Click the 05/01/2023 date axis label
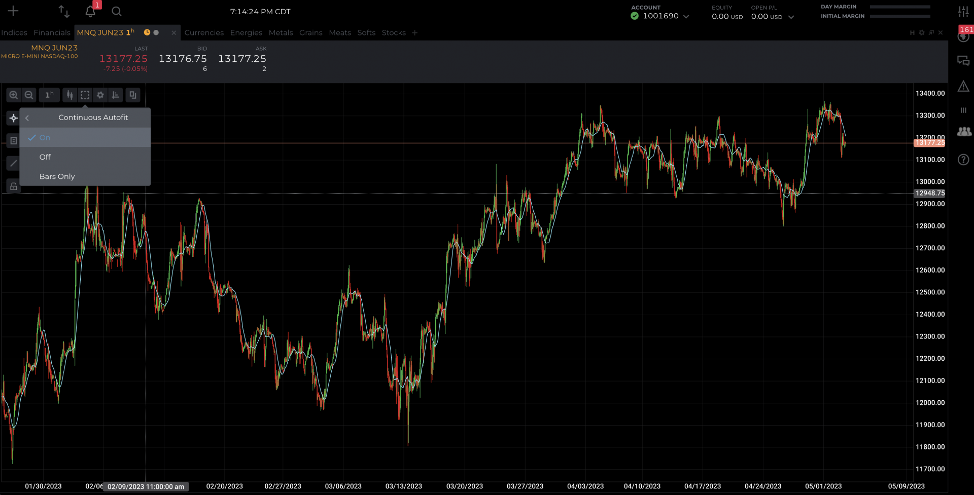 [x=823, y=486]
